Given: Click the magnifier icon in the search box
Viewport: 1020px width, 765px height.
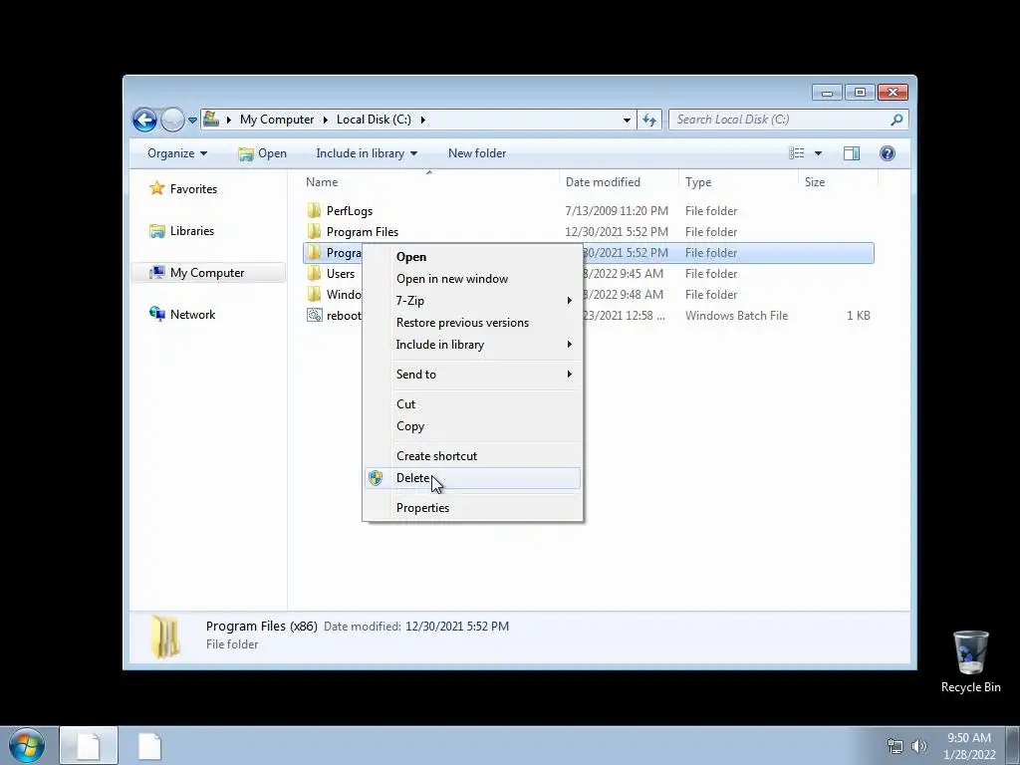Looking at the screenshot, I should click(x=897, y=120).
